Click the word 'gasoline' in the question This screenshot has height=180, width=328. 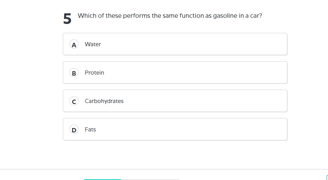click(x=225, y=16)
